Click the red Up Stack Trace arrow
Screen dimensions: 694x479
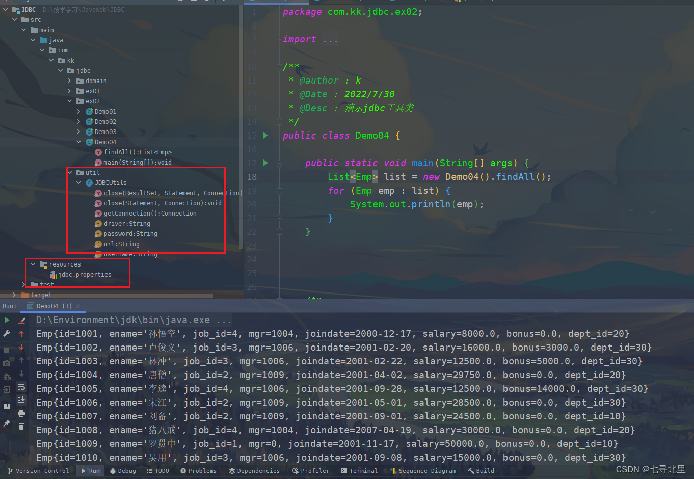point(21,333)
